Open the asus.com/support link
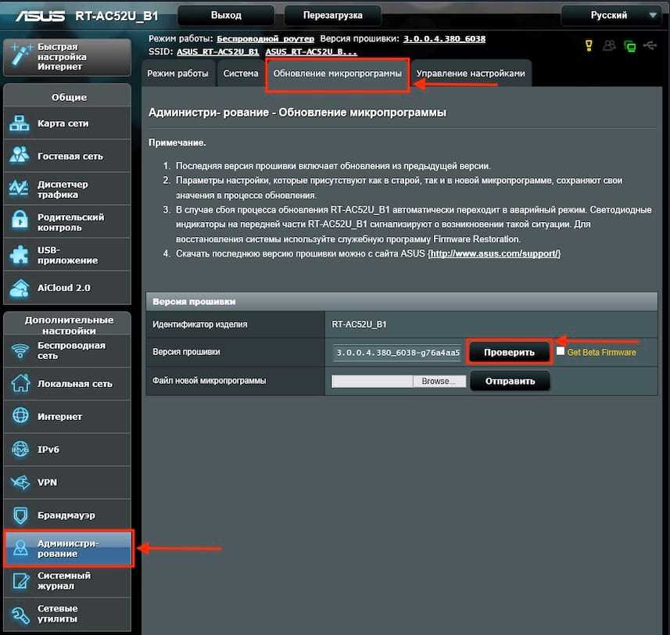This screenshot has width=670, height=635. pyautogui.click(x=494, y=253)
